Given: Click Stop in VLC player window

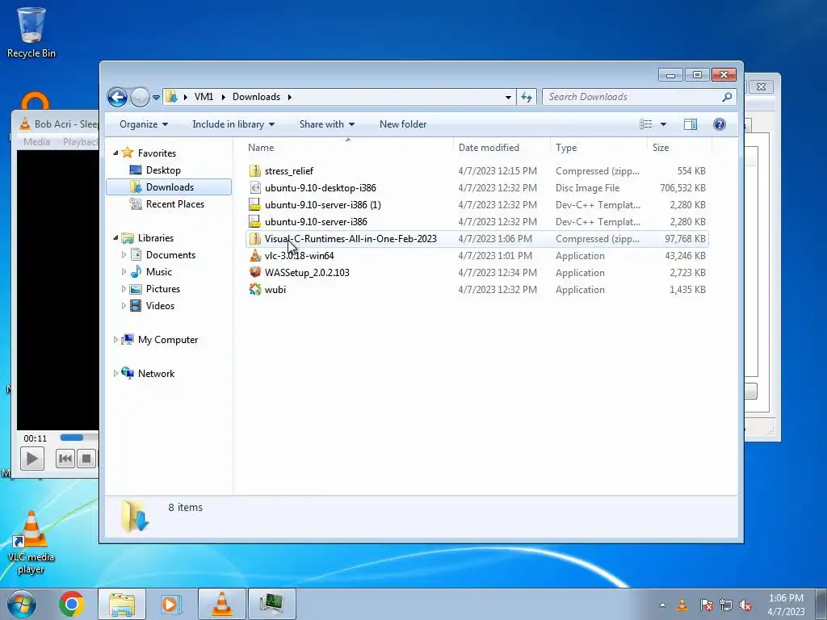Looking at the screenshot, I should (x=86, y=459).
